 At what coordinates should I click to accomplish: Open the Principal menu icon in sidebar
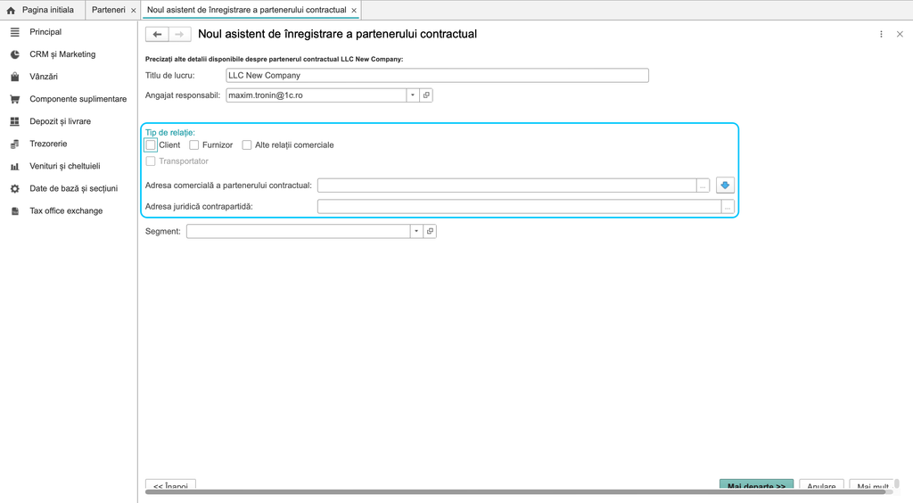[15, 32]
